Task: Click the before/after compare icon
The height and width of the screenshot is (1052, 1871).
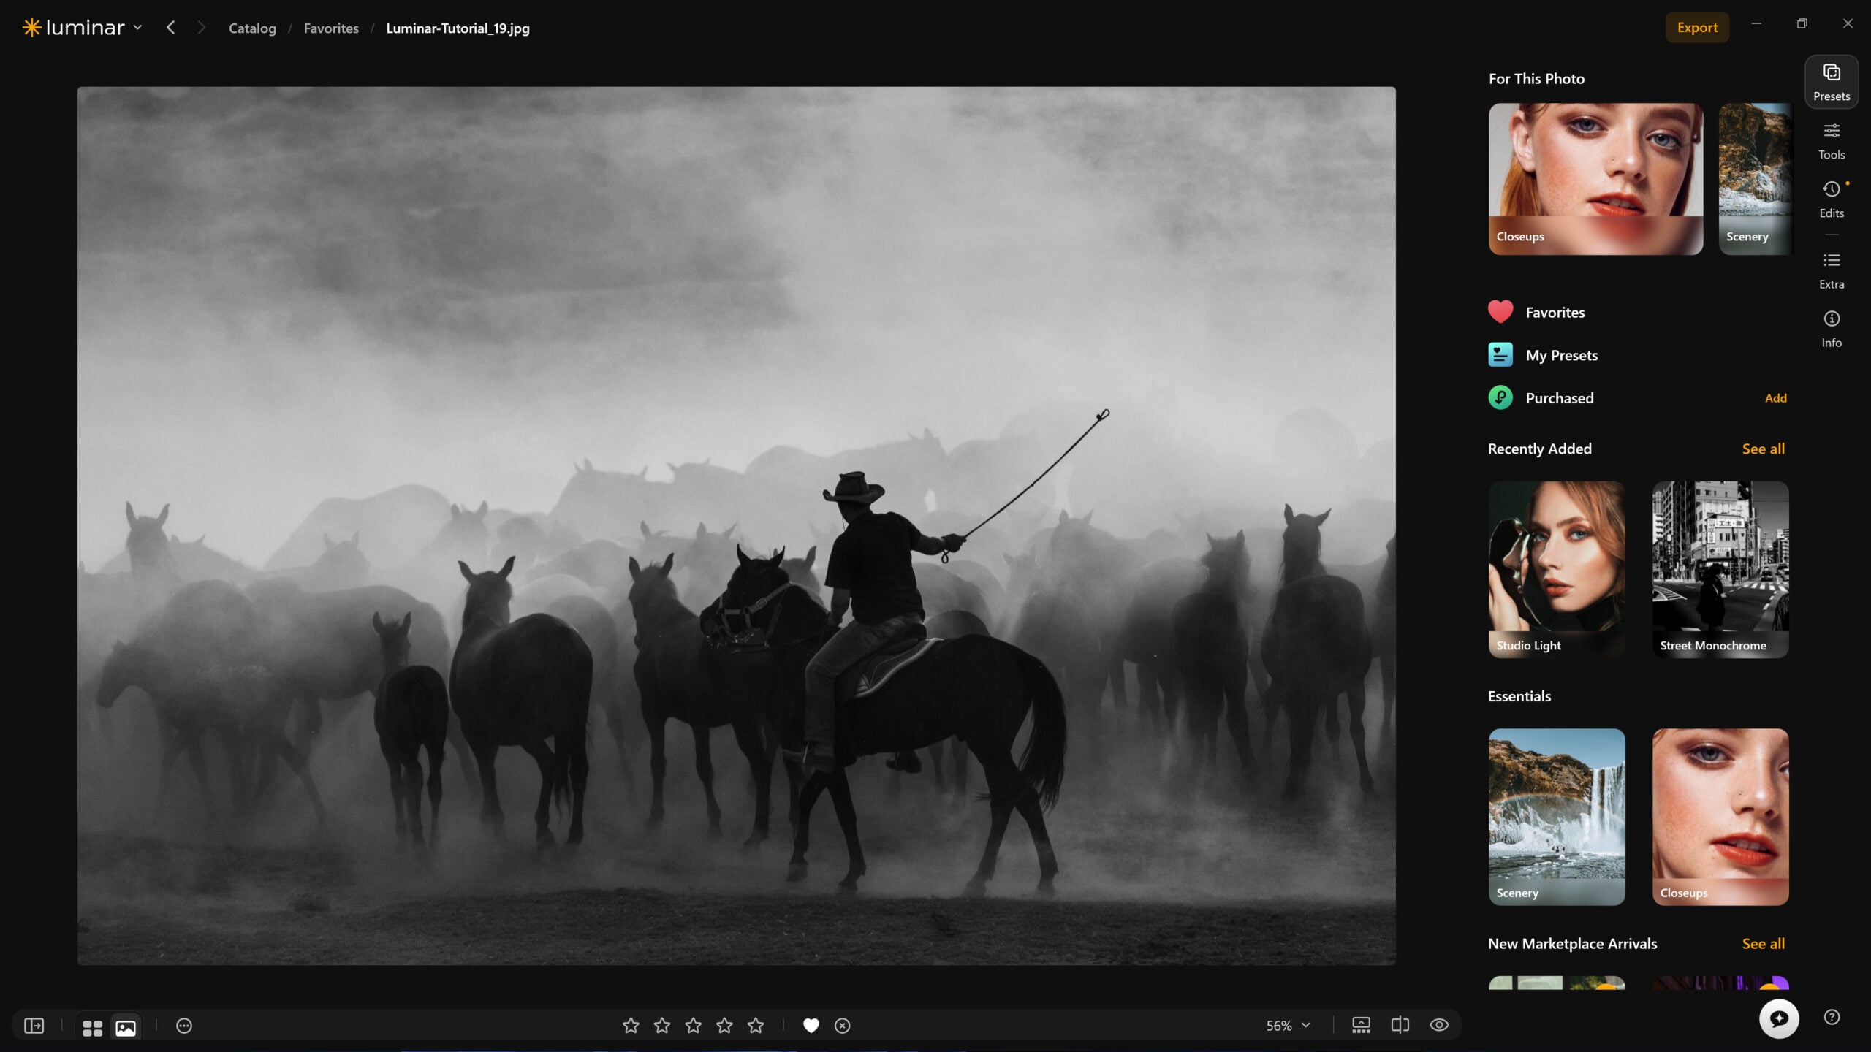Action: point(1400,1025)
